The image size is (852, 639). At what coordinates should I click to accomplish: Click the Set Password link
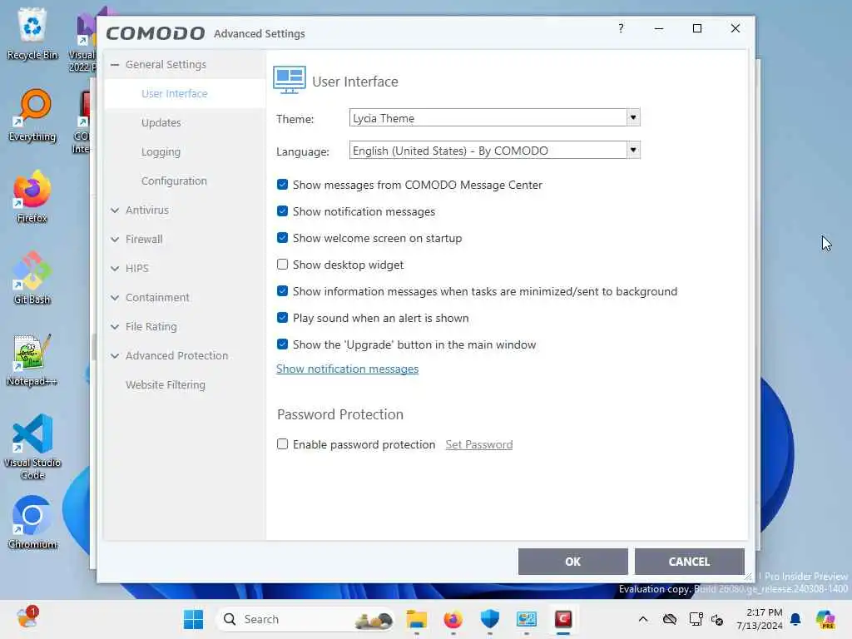click(x=478, y=444)
